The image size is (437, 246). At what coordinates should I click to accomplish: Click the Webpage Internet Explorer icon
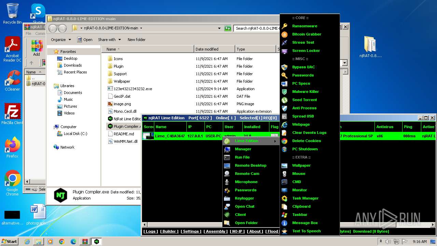coord(284,124)
